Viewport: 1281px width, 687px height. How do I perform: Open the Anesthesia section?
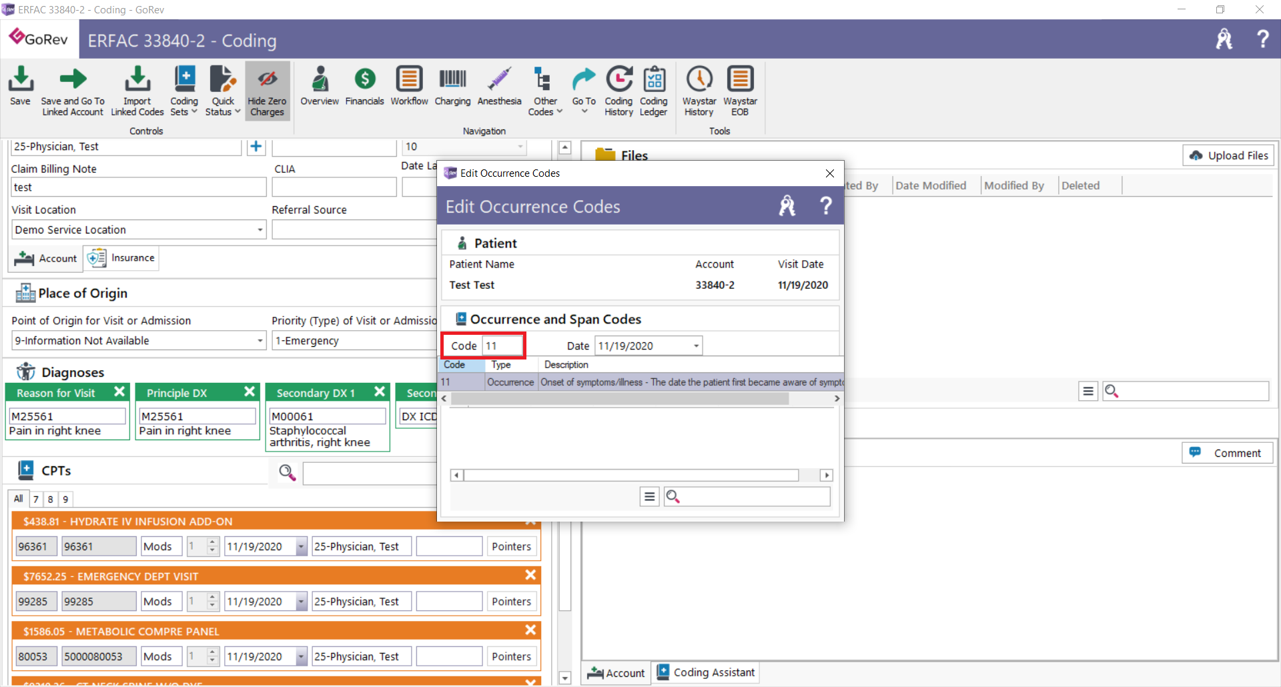pyautogui.click(x=499, y=87)
